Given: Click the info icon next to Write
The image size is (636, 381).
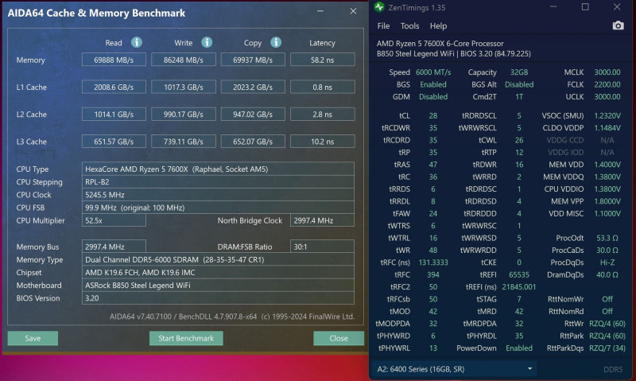Looking at the screenshot, I should tap(207, 42).
